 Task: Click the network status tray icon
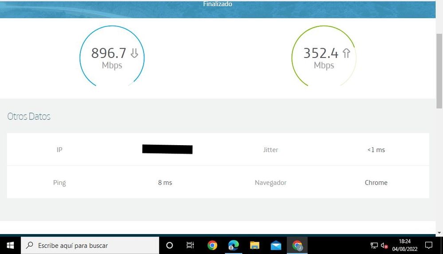tap(374, 245)
